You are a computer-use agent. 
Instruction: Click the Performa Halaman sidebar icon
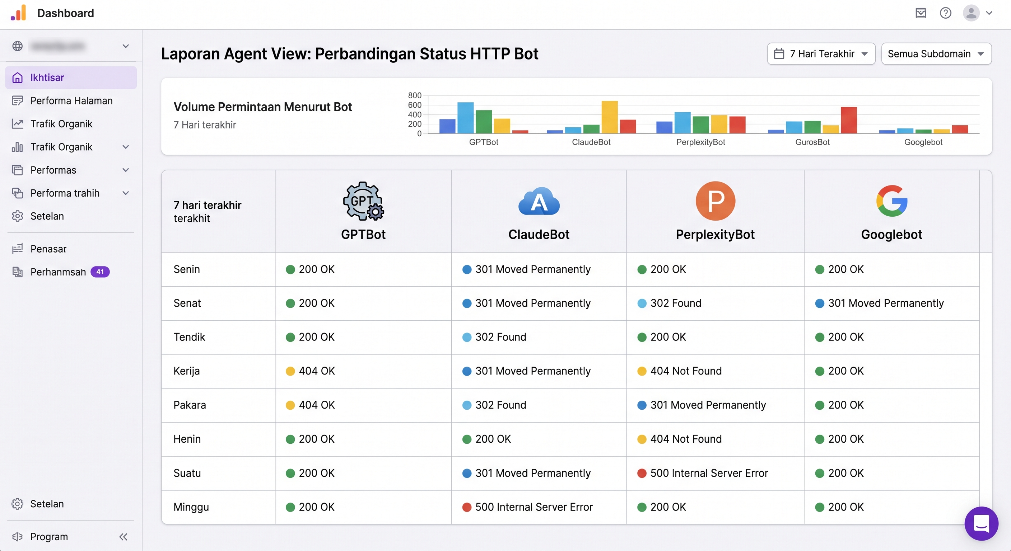[17, 101]
